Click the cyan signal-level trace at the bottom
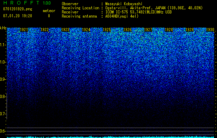 pos(111,137)
